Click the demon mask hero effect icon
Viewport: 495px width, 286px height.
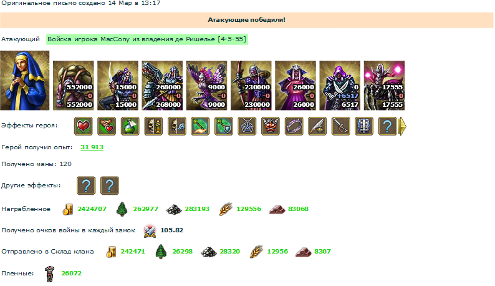(271, 126)
